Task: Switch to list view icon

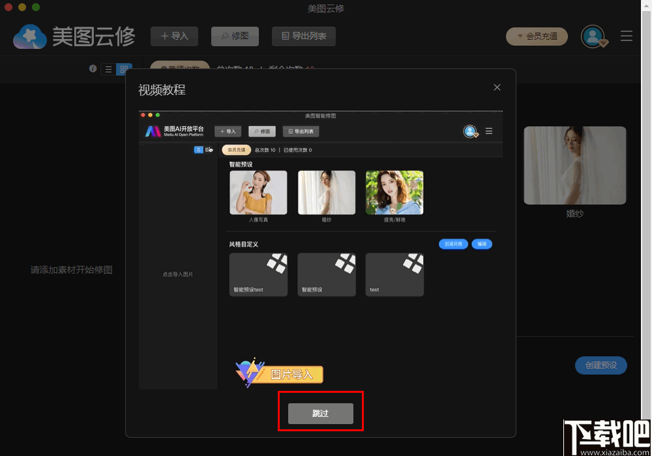Action: tap(108, 69)
